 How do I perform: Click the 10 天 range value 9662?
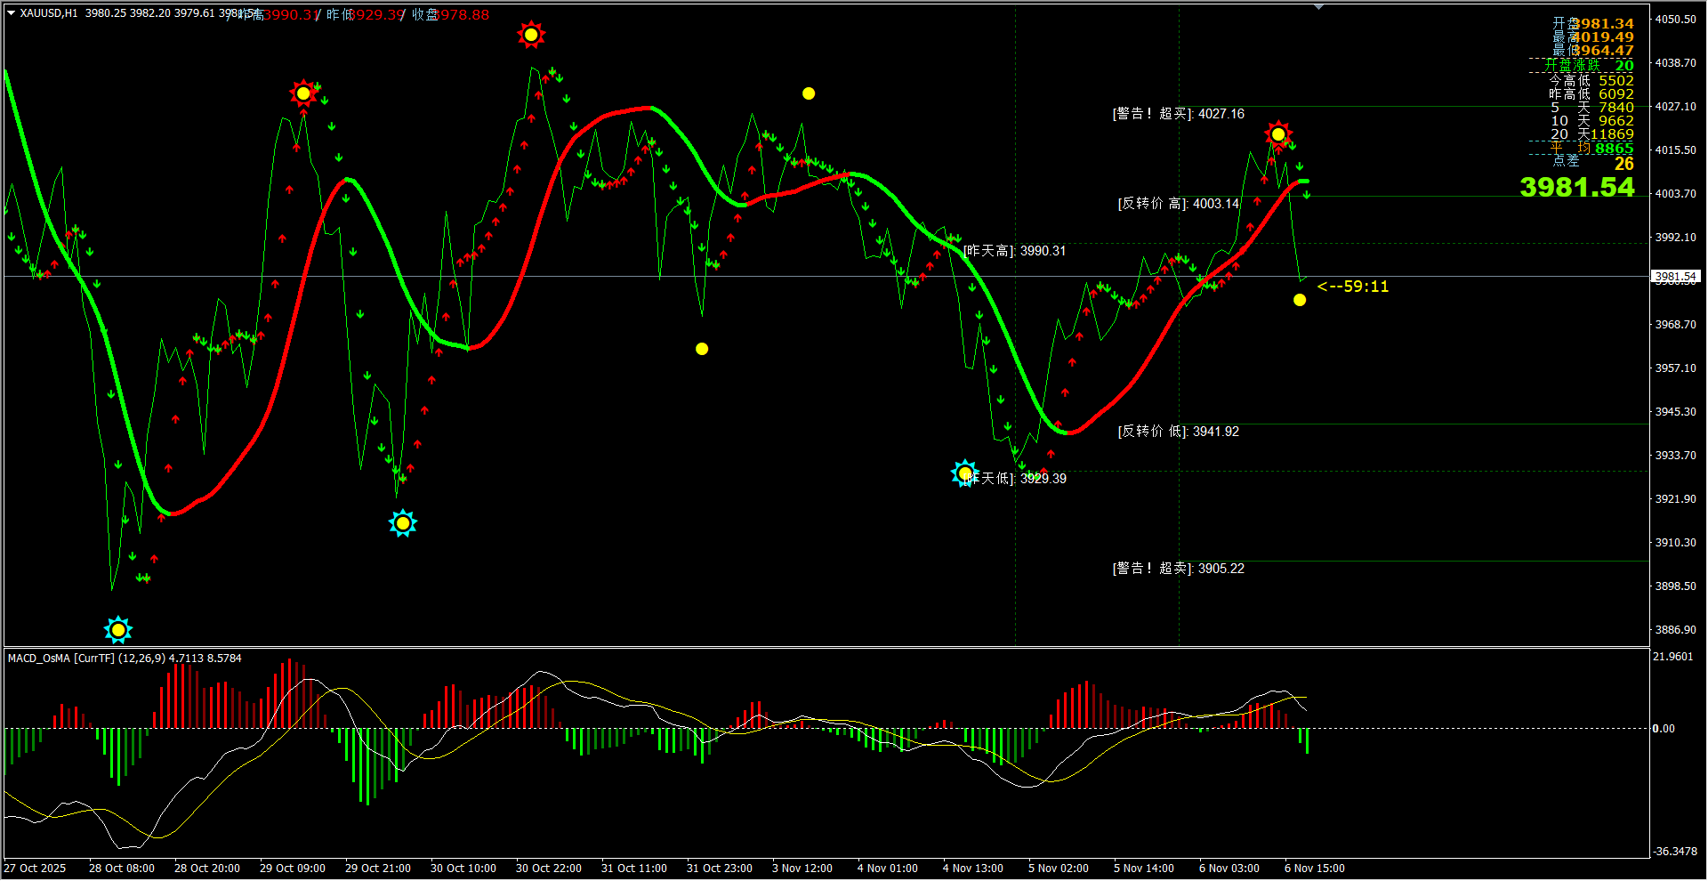pos(1616,121)
